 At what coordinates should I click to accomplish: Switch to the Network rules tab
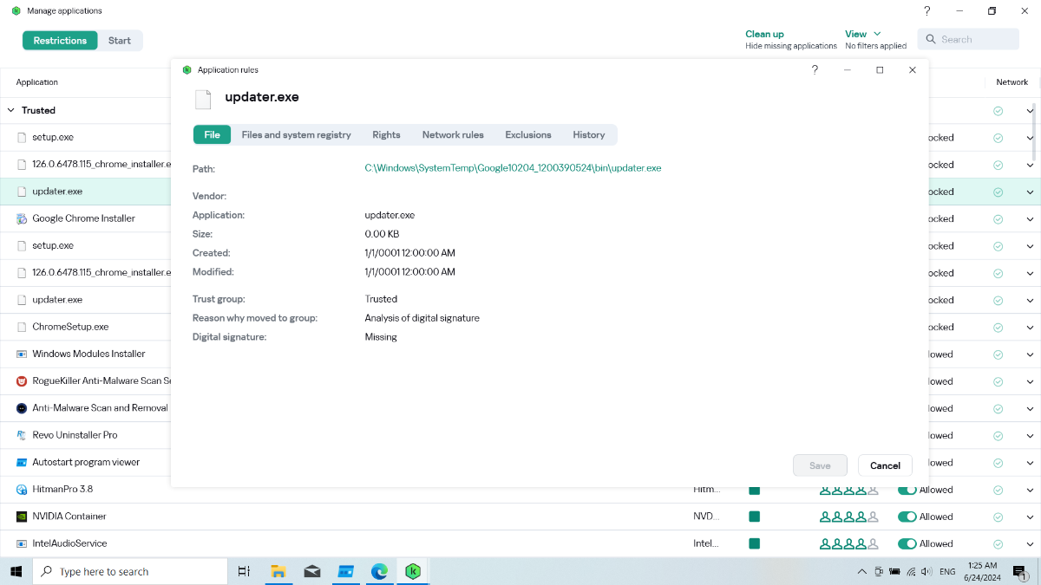pos(453,134)
